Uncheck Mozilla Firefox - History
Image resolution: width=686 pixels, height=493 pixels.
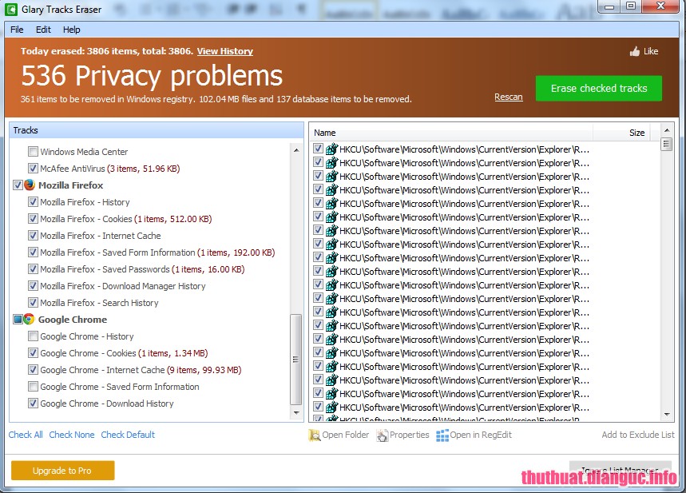pos(33,202)
